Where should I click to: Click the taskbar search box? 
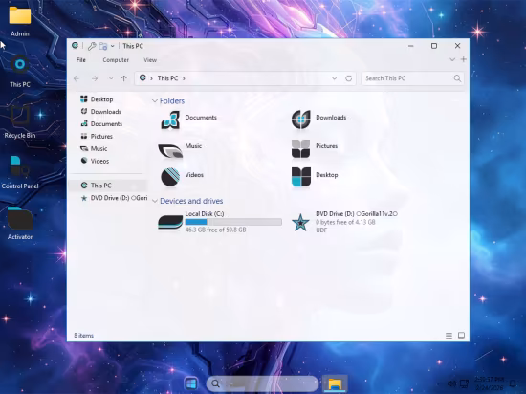tap(262, 383)
